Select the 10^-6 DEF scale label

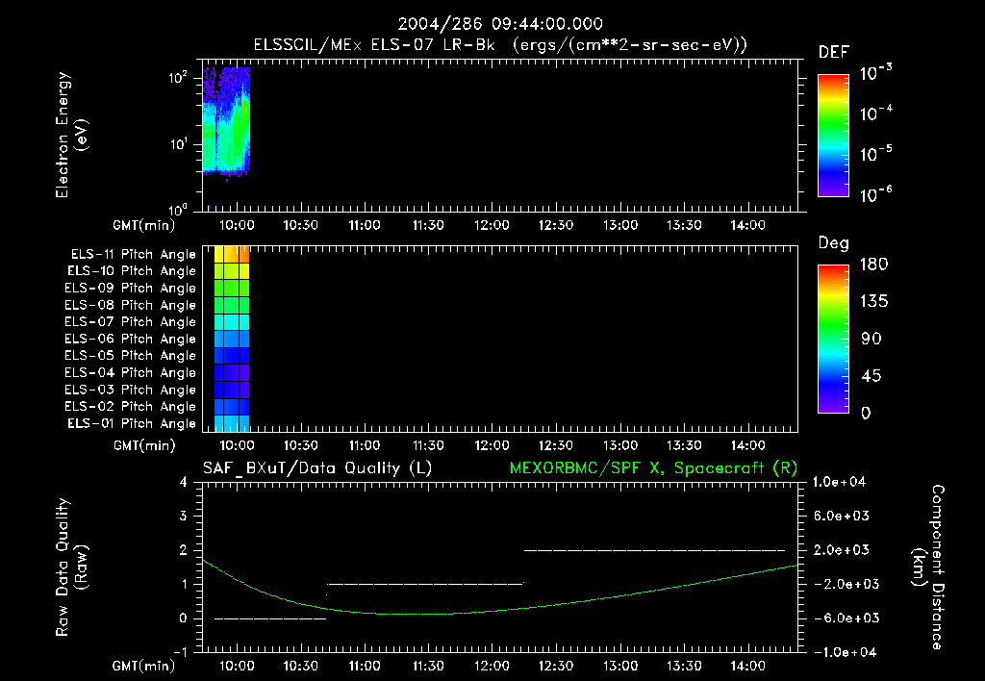pyautogui.click(x=875, y=194)
